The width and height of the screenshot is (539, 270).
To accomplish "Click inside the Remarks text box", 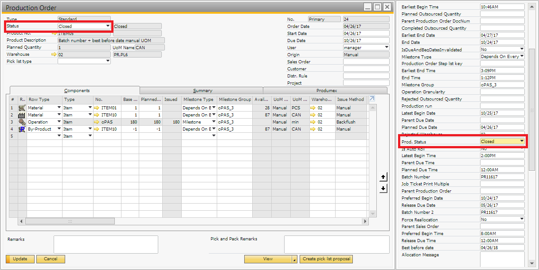I will [x=105, y=244].
